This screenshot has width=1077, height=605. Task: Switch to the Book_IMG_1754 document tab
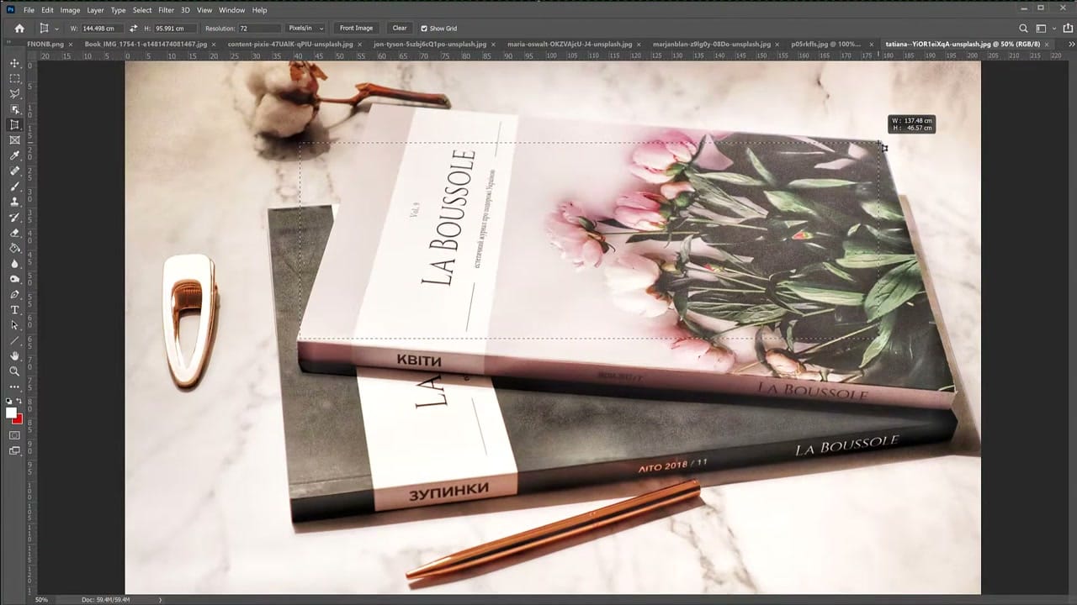(147, 44)
